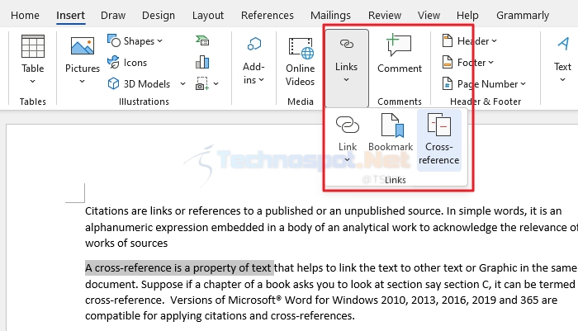Screen dimensions: 578x331
Task: Click the Screenshot camera icon
Action: (201, 83)
